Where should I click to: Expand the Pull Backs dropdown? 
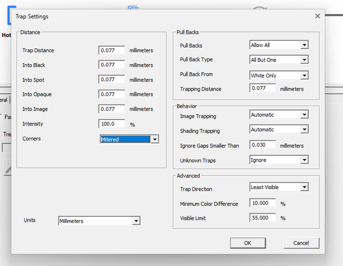point(305,45)
